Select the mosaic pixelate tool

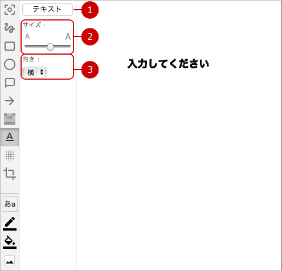10,119
